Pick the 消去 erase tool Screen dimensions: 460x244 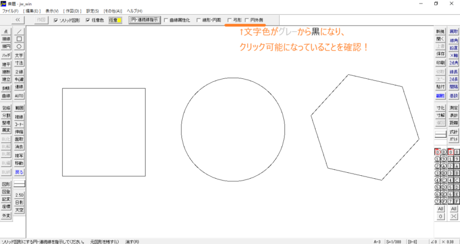(19, 147)
